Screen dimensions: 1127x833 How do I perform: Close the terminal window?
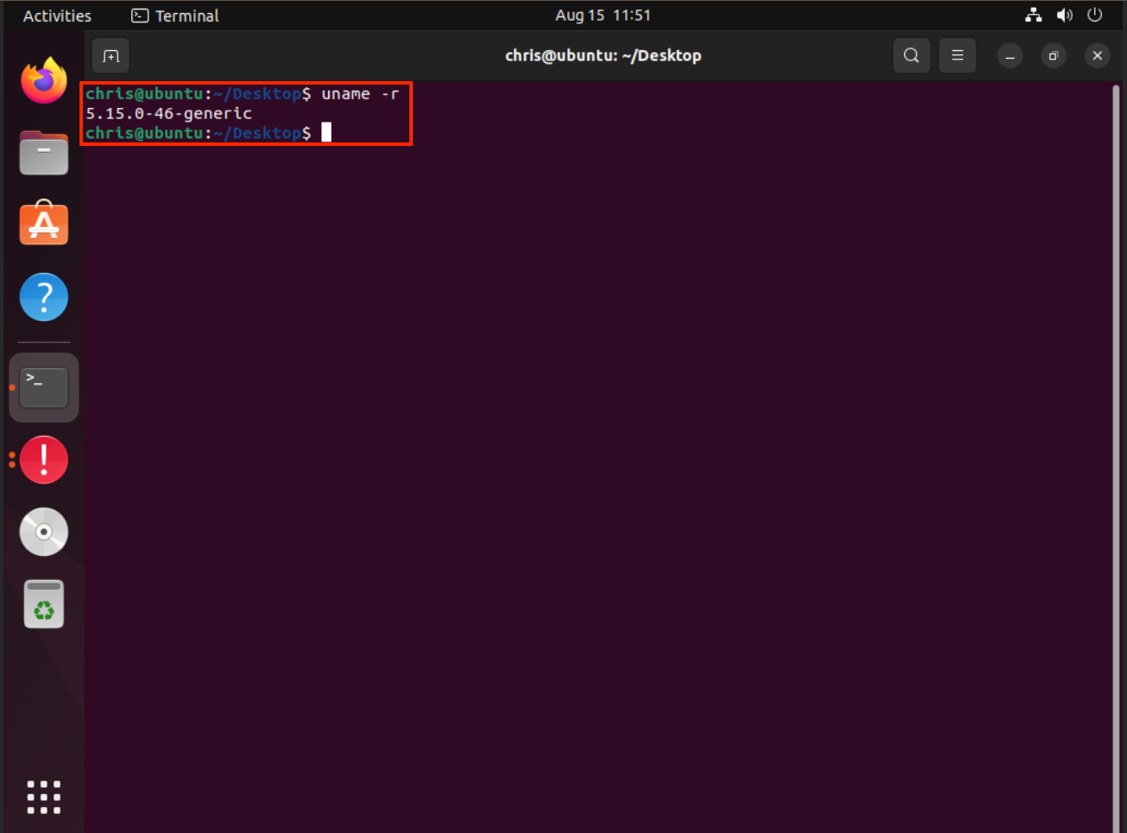1098,56
